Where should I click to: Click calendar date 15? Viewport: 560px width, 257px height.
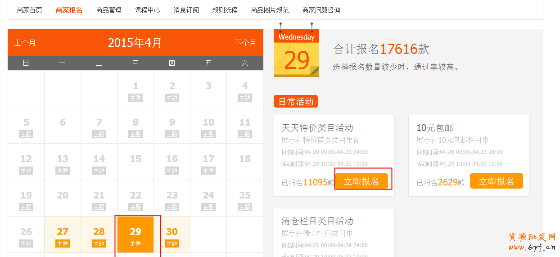click(135, 162)
